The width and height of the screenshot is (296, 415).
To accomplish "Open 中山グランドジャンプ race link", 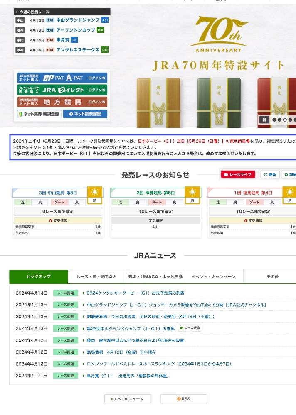I will tap(78, 20).
